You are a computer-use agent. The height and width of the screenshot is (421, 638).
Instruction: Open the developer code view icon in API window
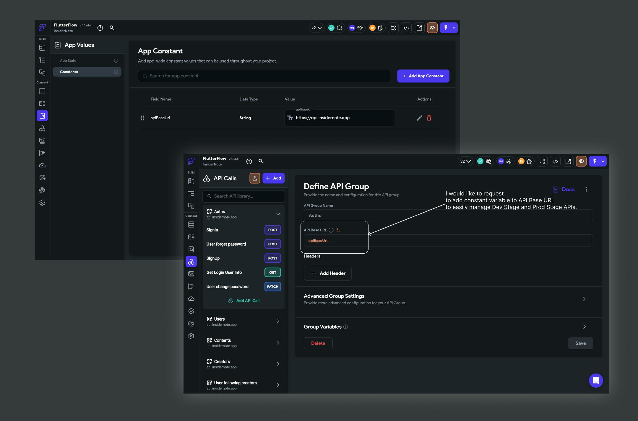point(555,161)
